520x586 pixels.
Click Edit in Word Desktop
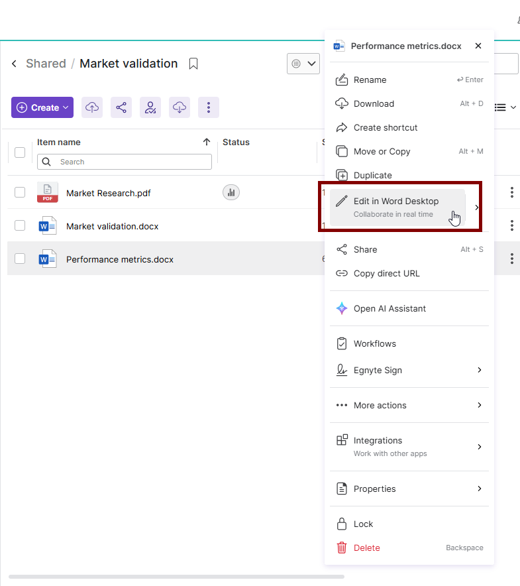[397, 207]
